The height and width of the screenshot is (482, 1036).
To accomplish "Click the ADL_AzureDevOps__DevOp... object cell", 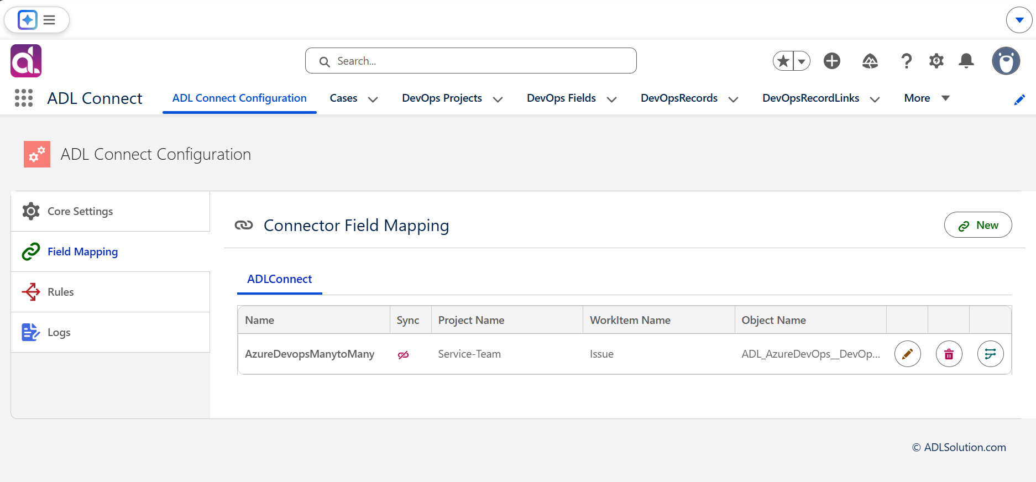I will coord(810,354).
